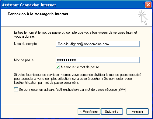153x119 pixels.
Task: Click the green checkmark beside Mémoriser
Action: 58,67
